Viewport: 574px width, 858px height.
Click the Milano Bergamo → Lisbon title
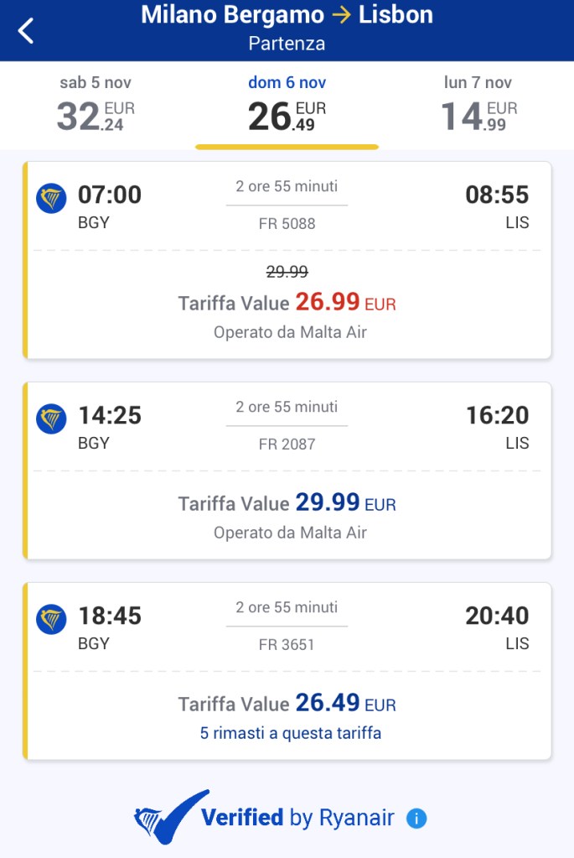tap(287, 15)
